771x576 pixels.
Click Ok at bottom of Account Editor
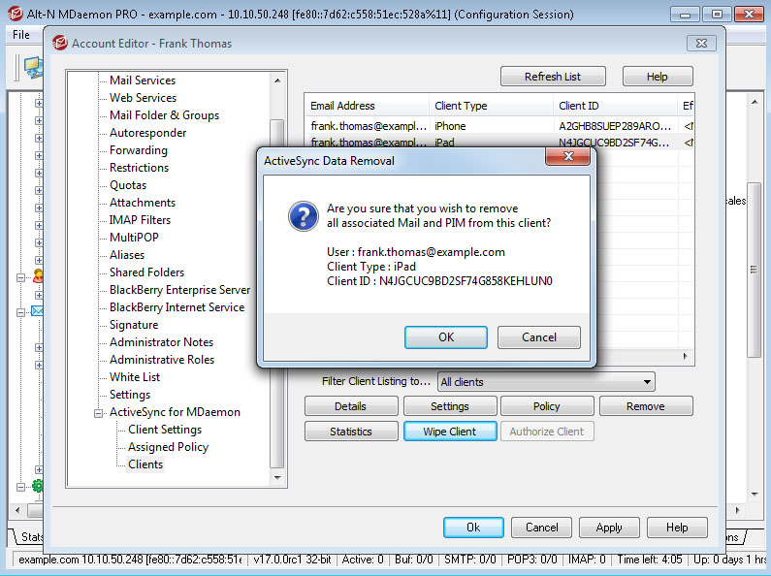(473, 528)
